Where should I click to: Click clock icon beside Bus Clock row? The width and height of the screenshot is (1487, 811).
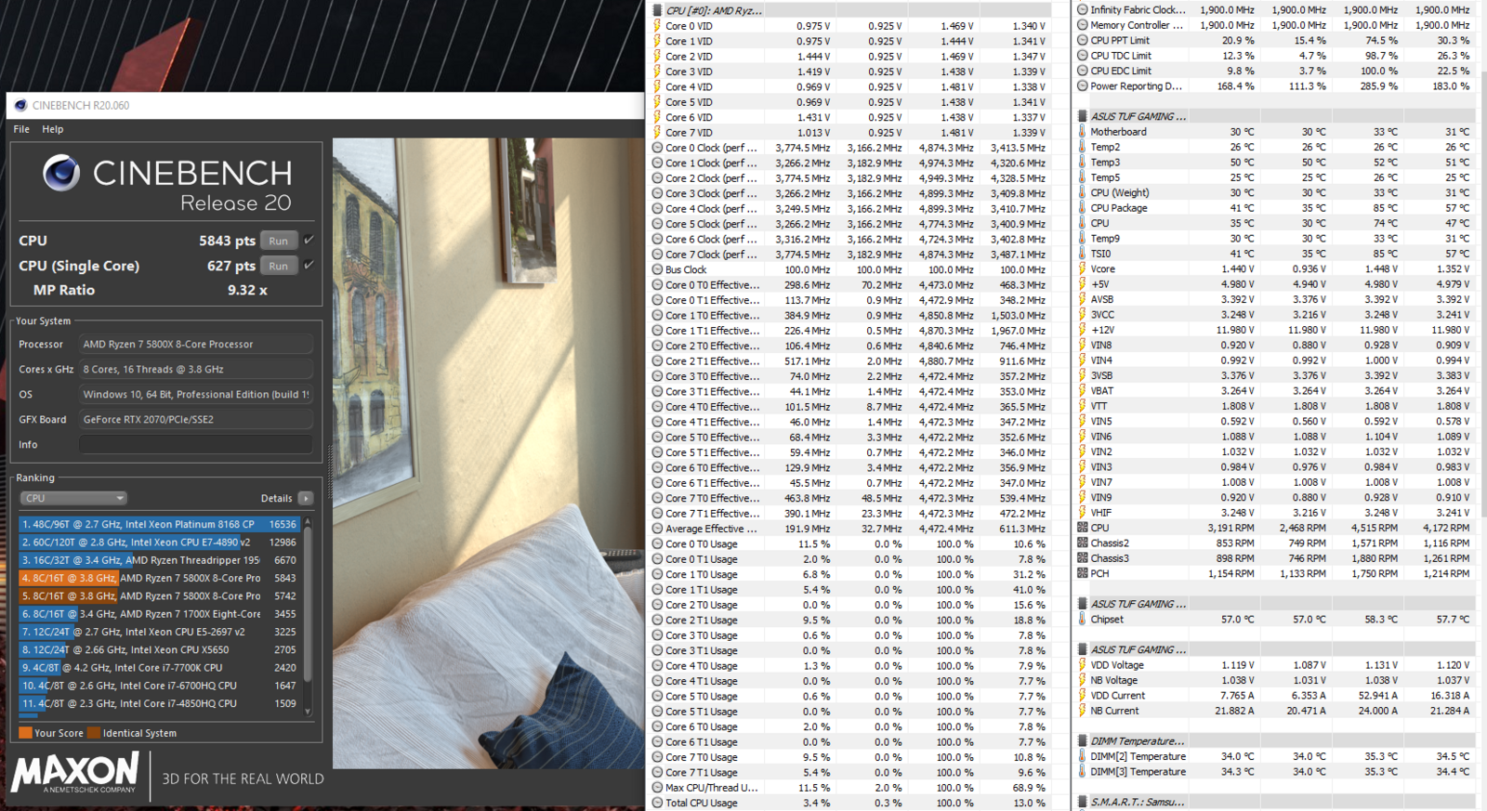(657, 269)
